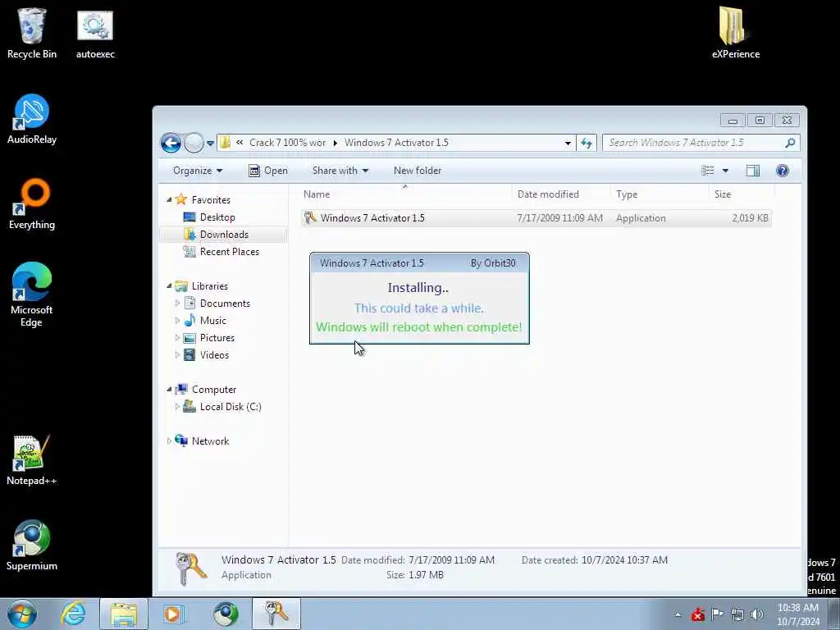Image resolution: width=840 pixels, height=630 pixels.
Task: Click the Windows 7 Activator 1.5 breadcrumb
Action: 396,143
